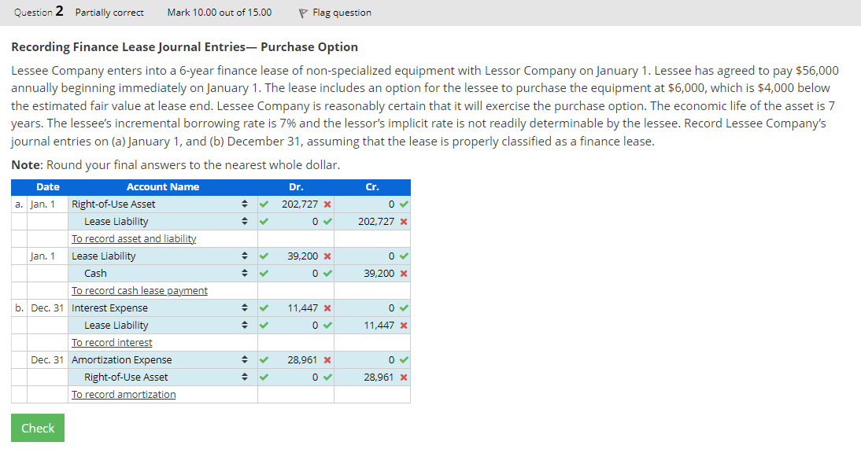Click the red X beside 28,961 credit
The height and width of the screenshot is (453, 861).
(402, 377)
